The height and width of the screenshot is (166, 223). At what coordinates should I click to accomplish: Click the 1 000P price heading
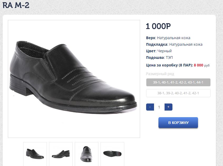[x=158, y=26]
